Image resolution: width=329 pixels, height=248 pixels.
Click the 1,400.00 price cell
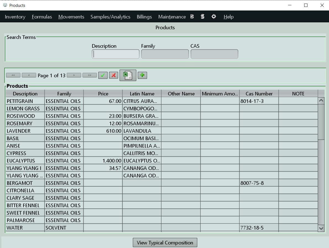(x=103, y=161)
